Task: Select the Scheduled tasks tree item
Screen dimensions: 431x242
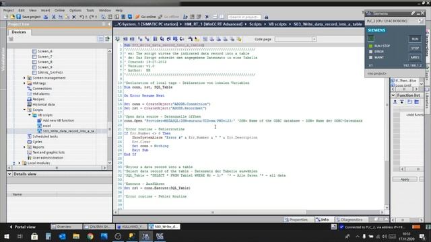Action: [45, 136]
